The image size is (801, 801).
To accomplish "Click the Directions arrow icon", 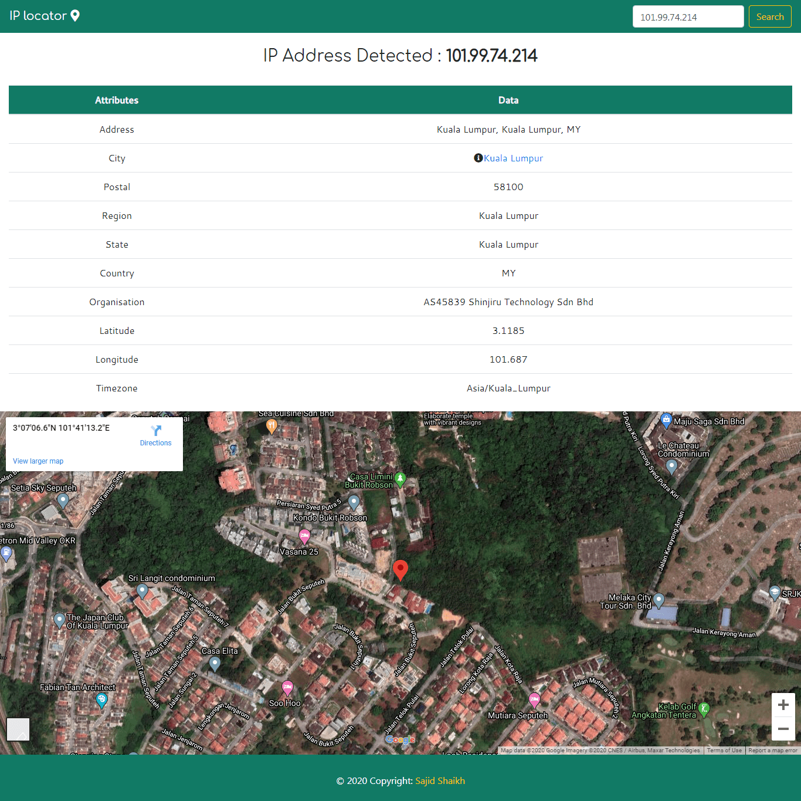I will (x=156, y=431).
